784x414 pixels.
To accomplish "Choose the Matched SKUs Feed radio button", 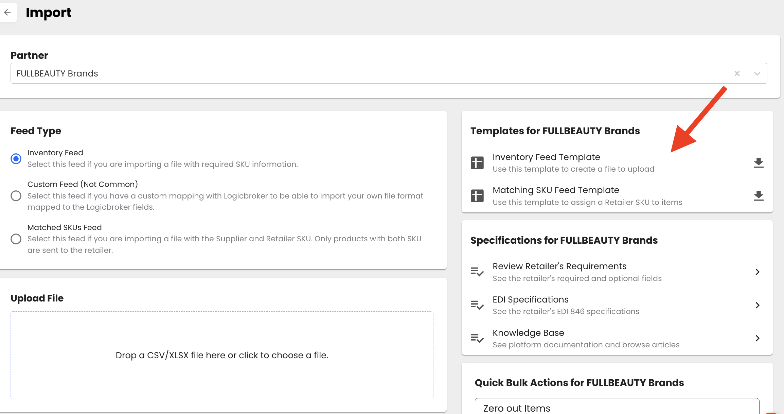I will click(16, 239).
